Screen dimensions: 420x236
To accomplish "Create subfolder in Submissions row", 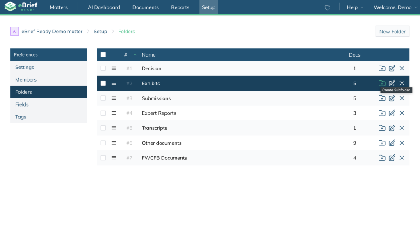I will tap(382, 98).
